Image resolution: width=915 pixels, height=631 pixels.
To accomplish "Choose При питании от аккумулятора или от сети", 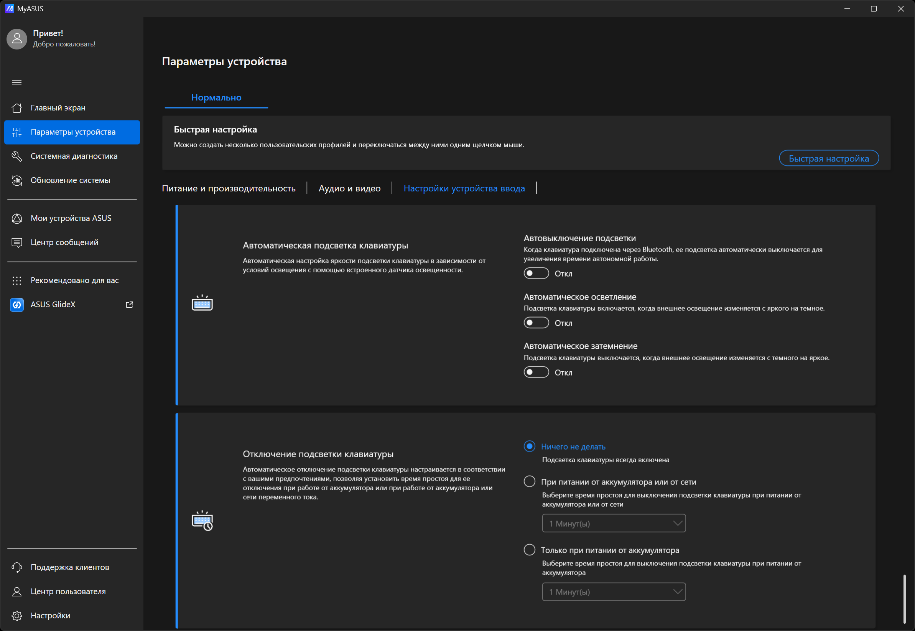I will 530,481.
